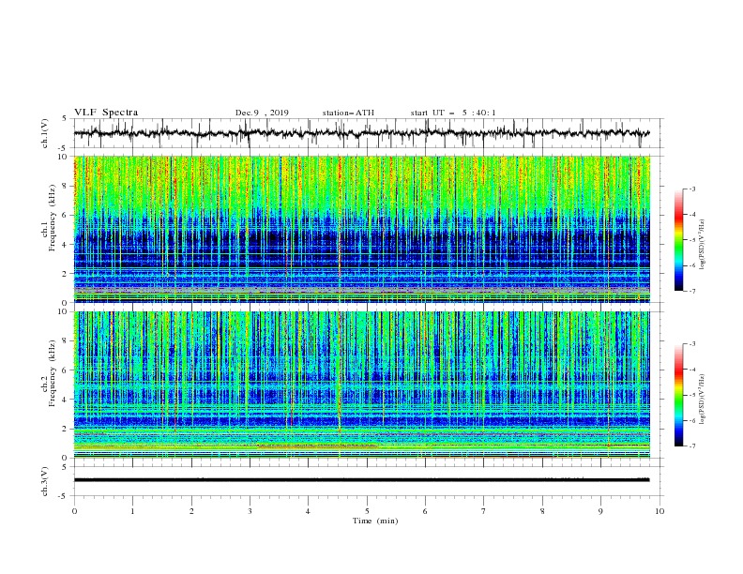Click the "Time (min)" axis label
The height and width of the screenshot is (574, 743).
tap(375, 521)
